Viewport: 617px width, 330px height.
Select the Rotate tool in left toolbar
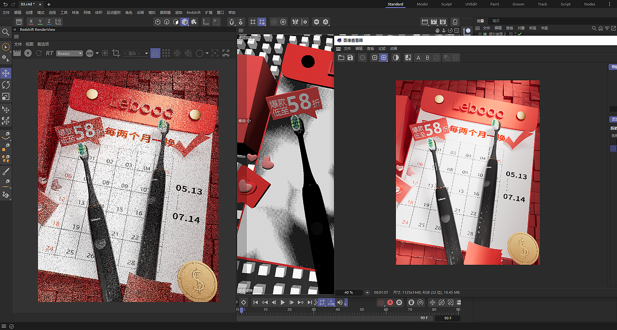click(x=6, y=85)
